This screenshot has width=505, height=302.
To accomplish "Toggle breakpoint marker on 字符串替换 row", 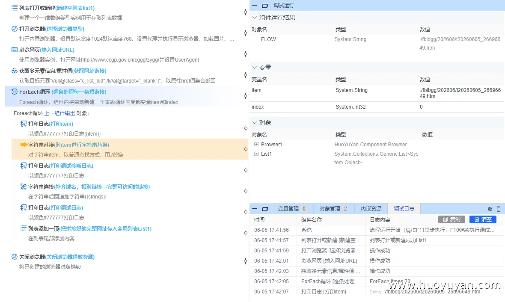I will [x=245, y=149].
